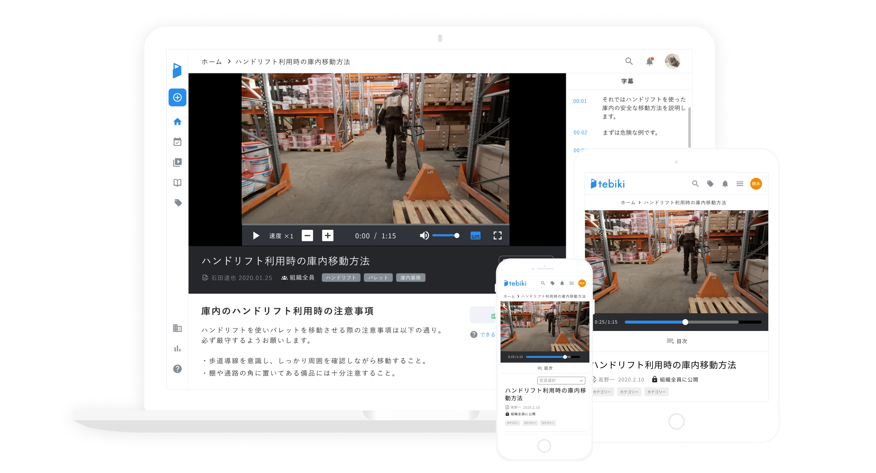Click the 字幕 panel heading
The width and height of the screenshot is (876, 473).
tap(627, 81)
